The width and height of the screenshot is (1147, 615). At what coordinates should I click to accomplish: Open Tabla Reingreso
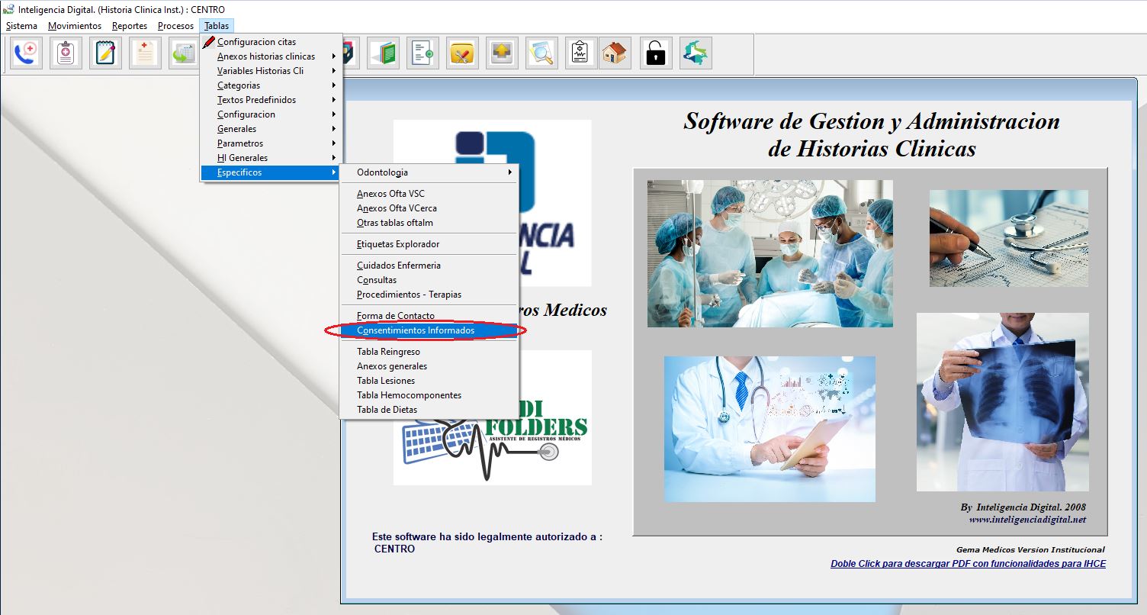429,352
